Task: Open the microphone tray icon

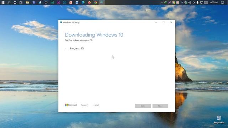Action: [197, 2]
